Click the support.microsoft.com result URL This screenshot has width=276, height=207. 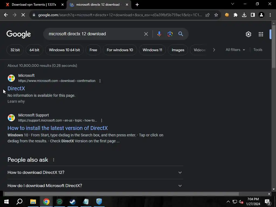(x=58, y=120)
